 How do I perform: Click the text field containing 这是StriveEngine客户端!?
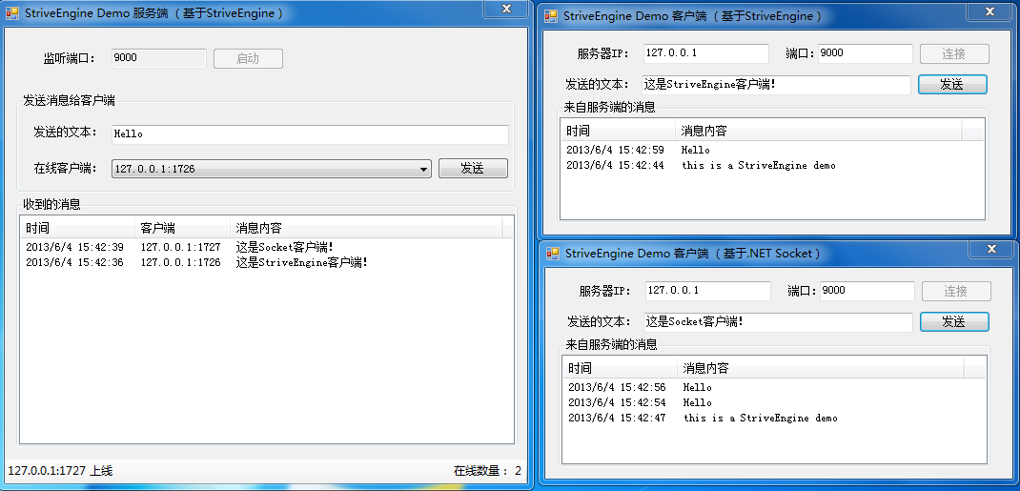[776, 85]
